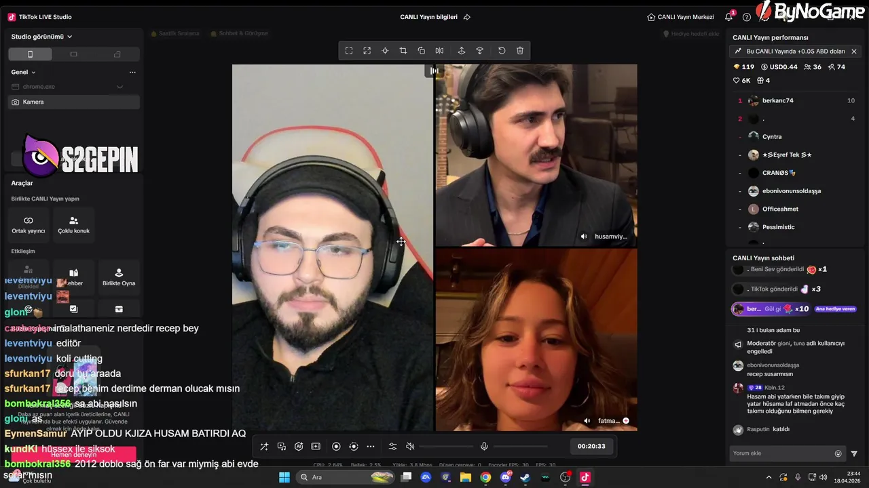Open the Studio görünümü dropdown
This screenshot has width=869, height=488.
tap(41, 37)
